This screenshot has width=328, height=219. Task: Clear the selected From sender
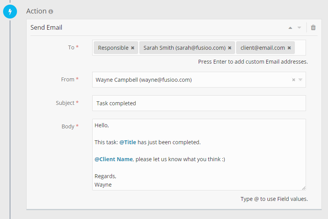coord(293,80)
